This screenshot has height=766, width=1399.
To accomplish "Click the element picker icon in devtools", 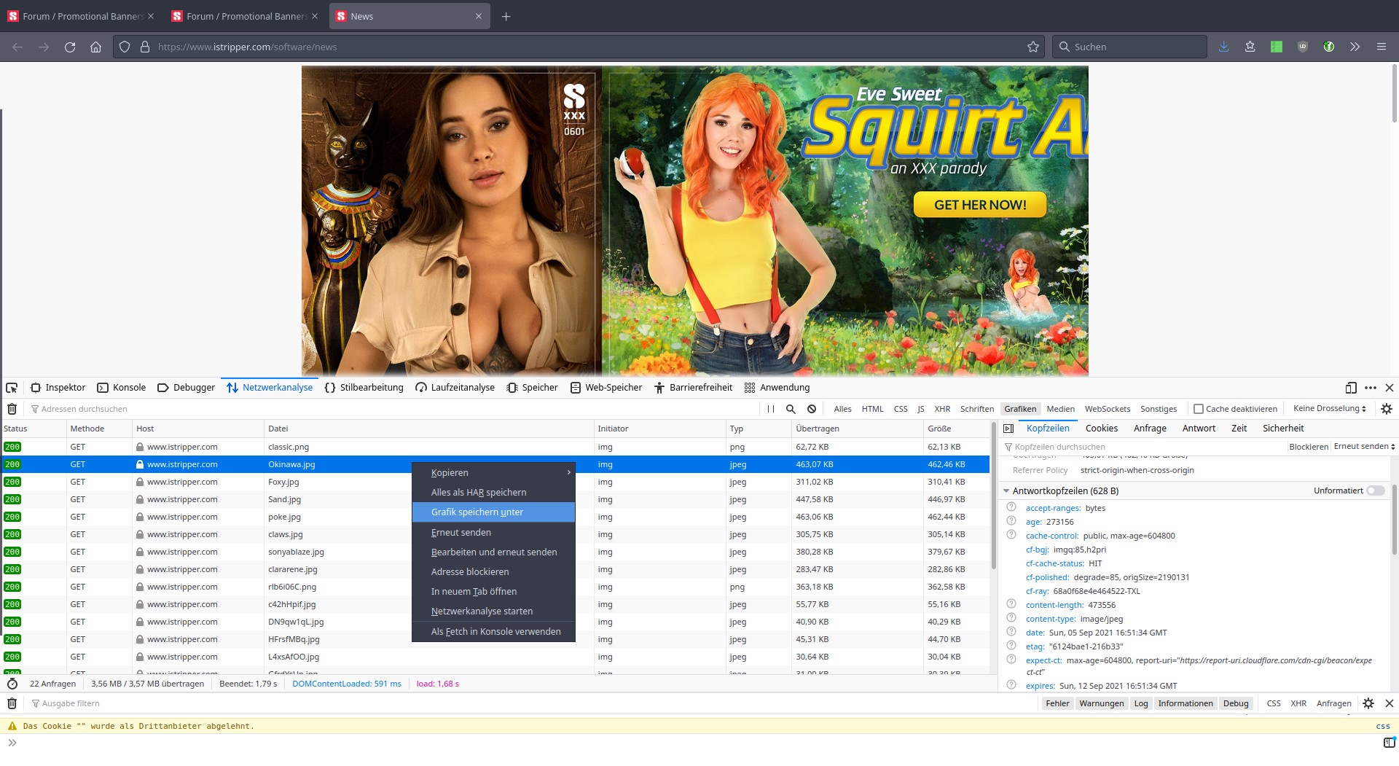I will click(12, 388).
